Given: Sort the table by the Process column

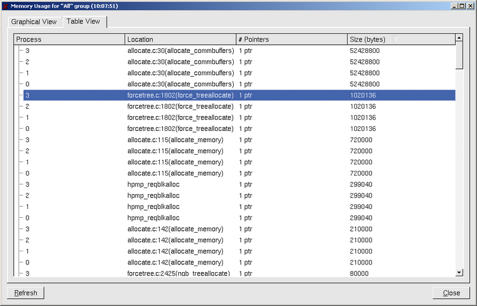Looking at the screenshot, I should tap(69, 39).
